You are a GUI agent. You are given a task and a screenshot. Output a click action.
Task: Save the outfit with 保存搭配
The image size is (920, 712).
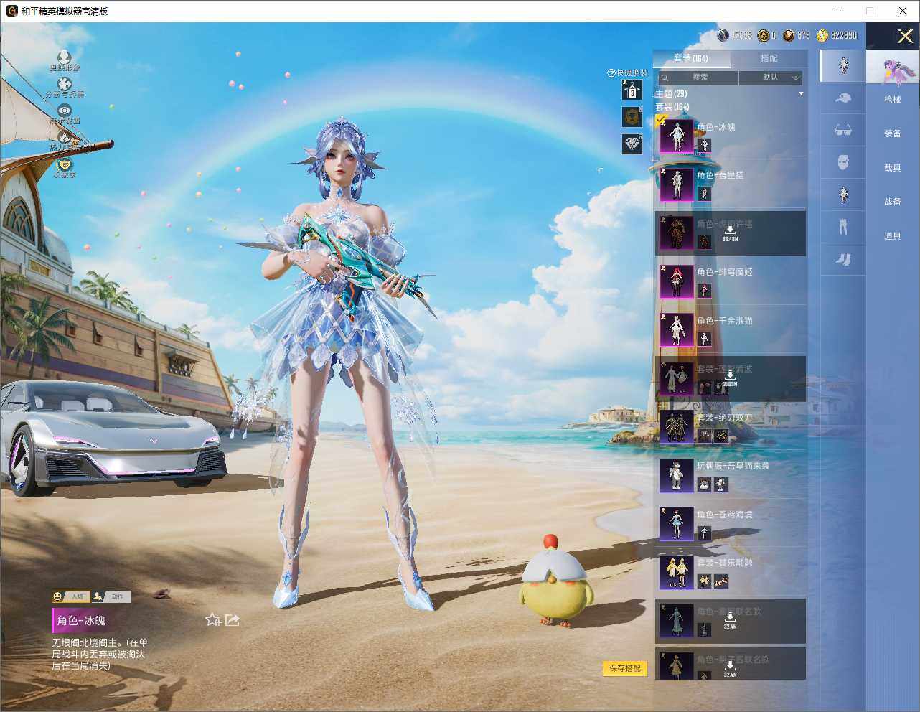click(624, 668)
